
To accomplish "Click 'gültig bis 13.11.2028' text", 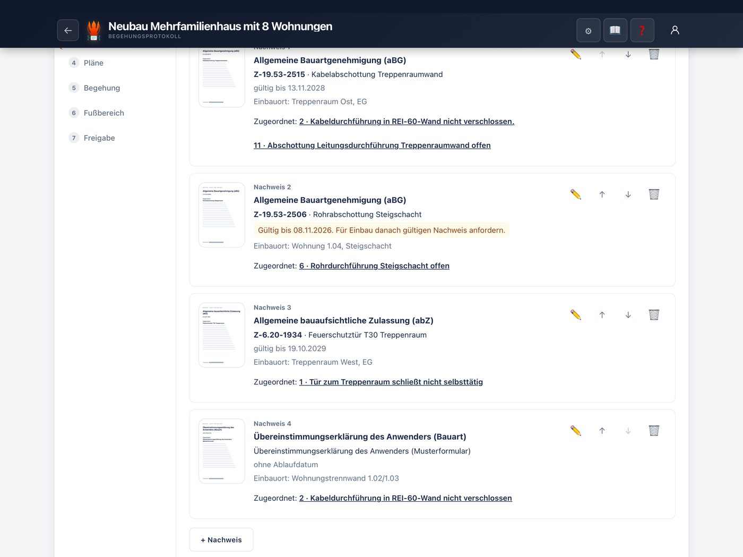I will point(289,88).
